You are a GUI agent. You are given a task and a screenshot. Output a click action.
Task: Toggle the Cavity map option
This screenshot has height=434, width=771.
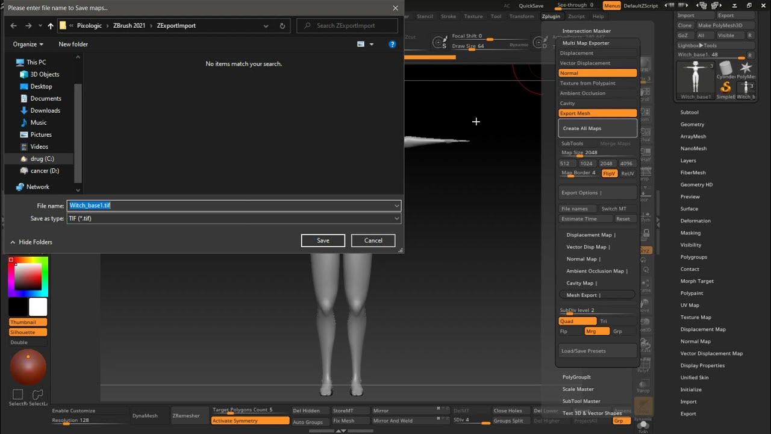pos(598,103)
